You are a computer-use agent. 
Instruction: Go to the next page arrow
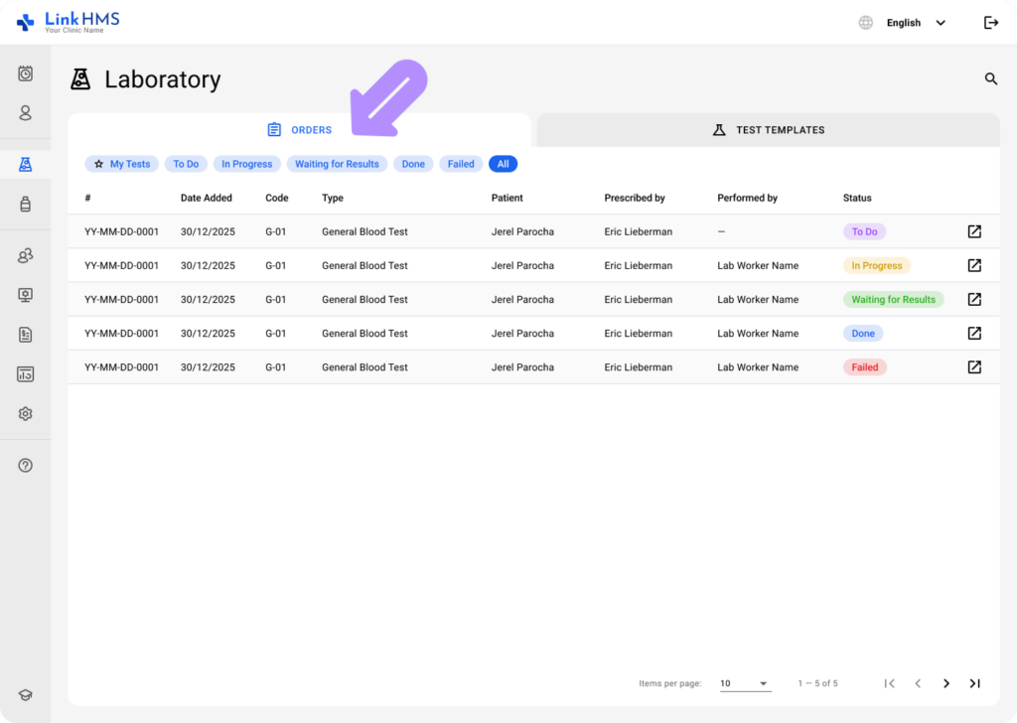point(946,683)
